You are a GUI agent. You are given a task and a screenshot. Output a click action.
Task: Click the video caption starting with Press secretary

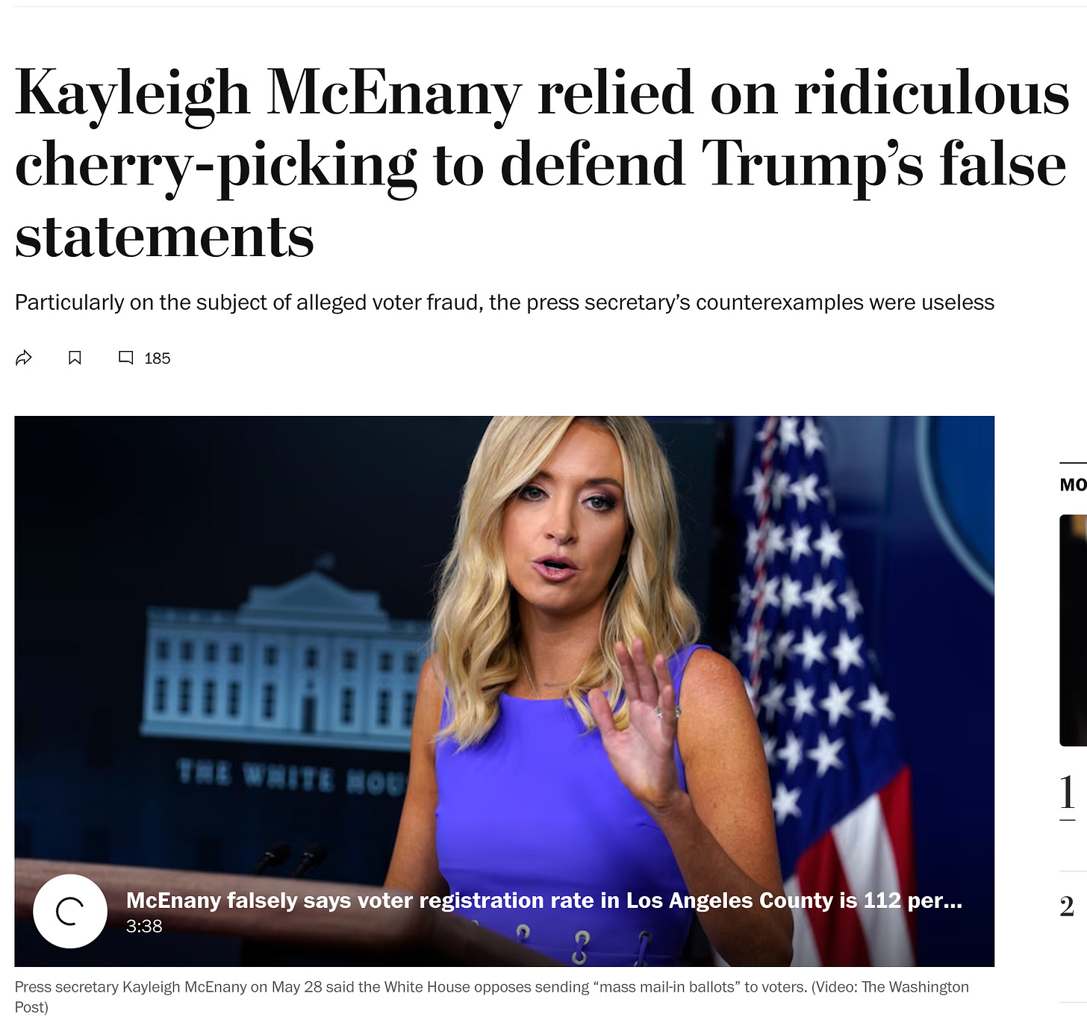(492, 996)
